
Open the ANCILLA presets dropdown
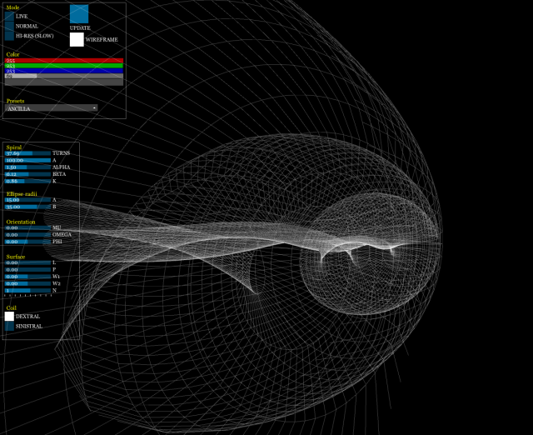tap(52, 108)
